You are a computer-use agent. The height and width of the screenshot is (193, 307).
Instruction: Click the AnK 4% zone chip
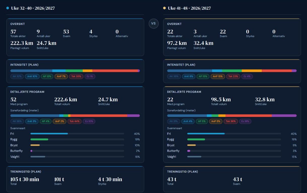click(188, 121)
